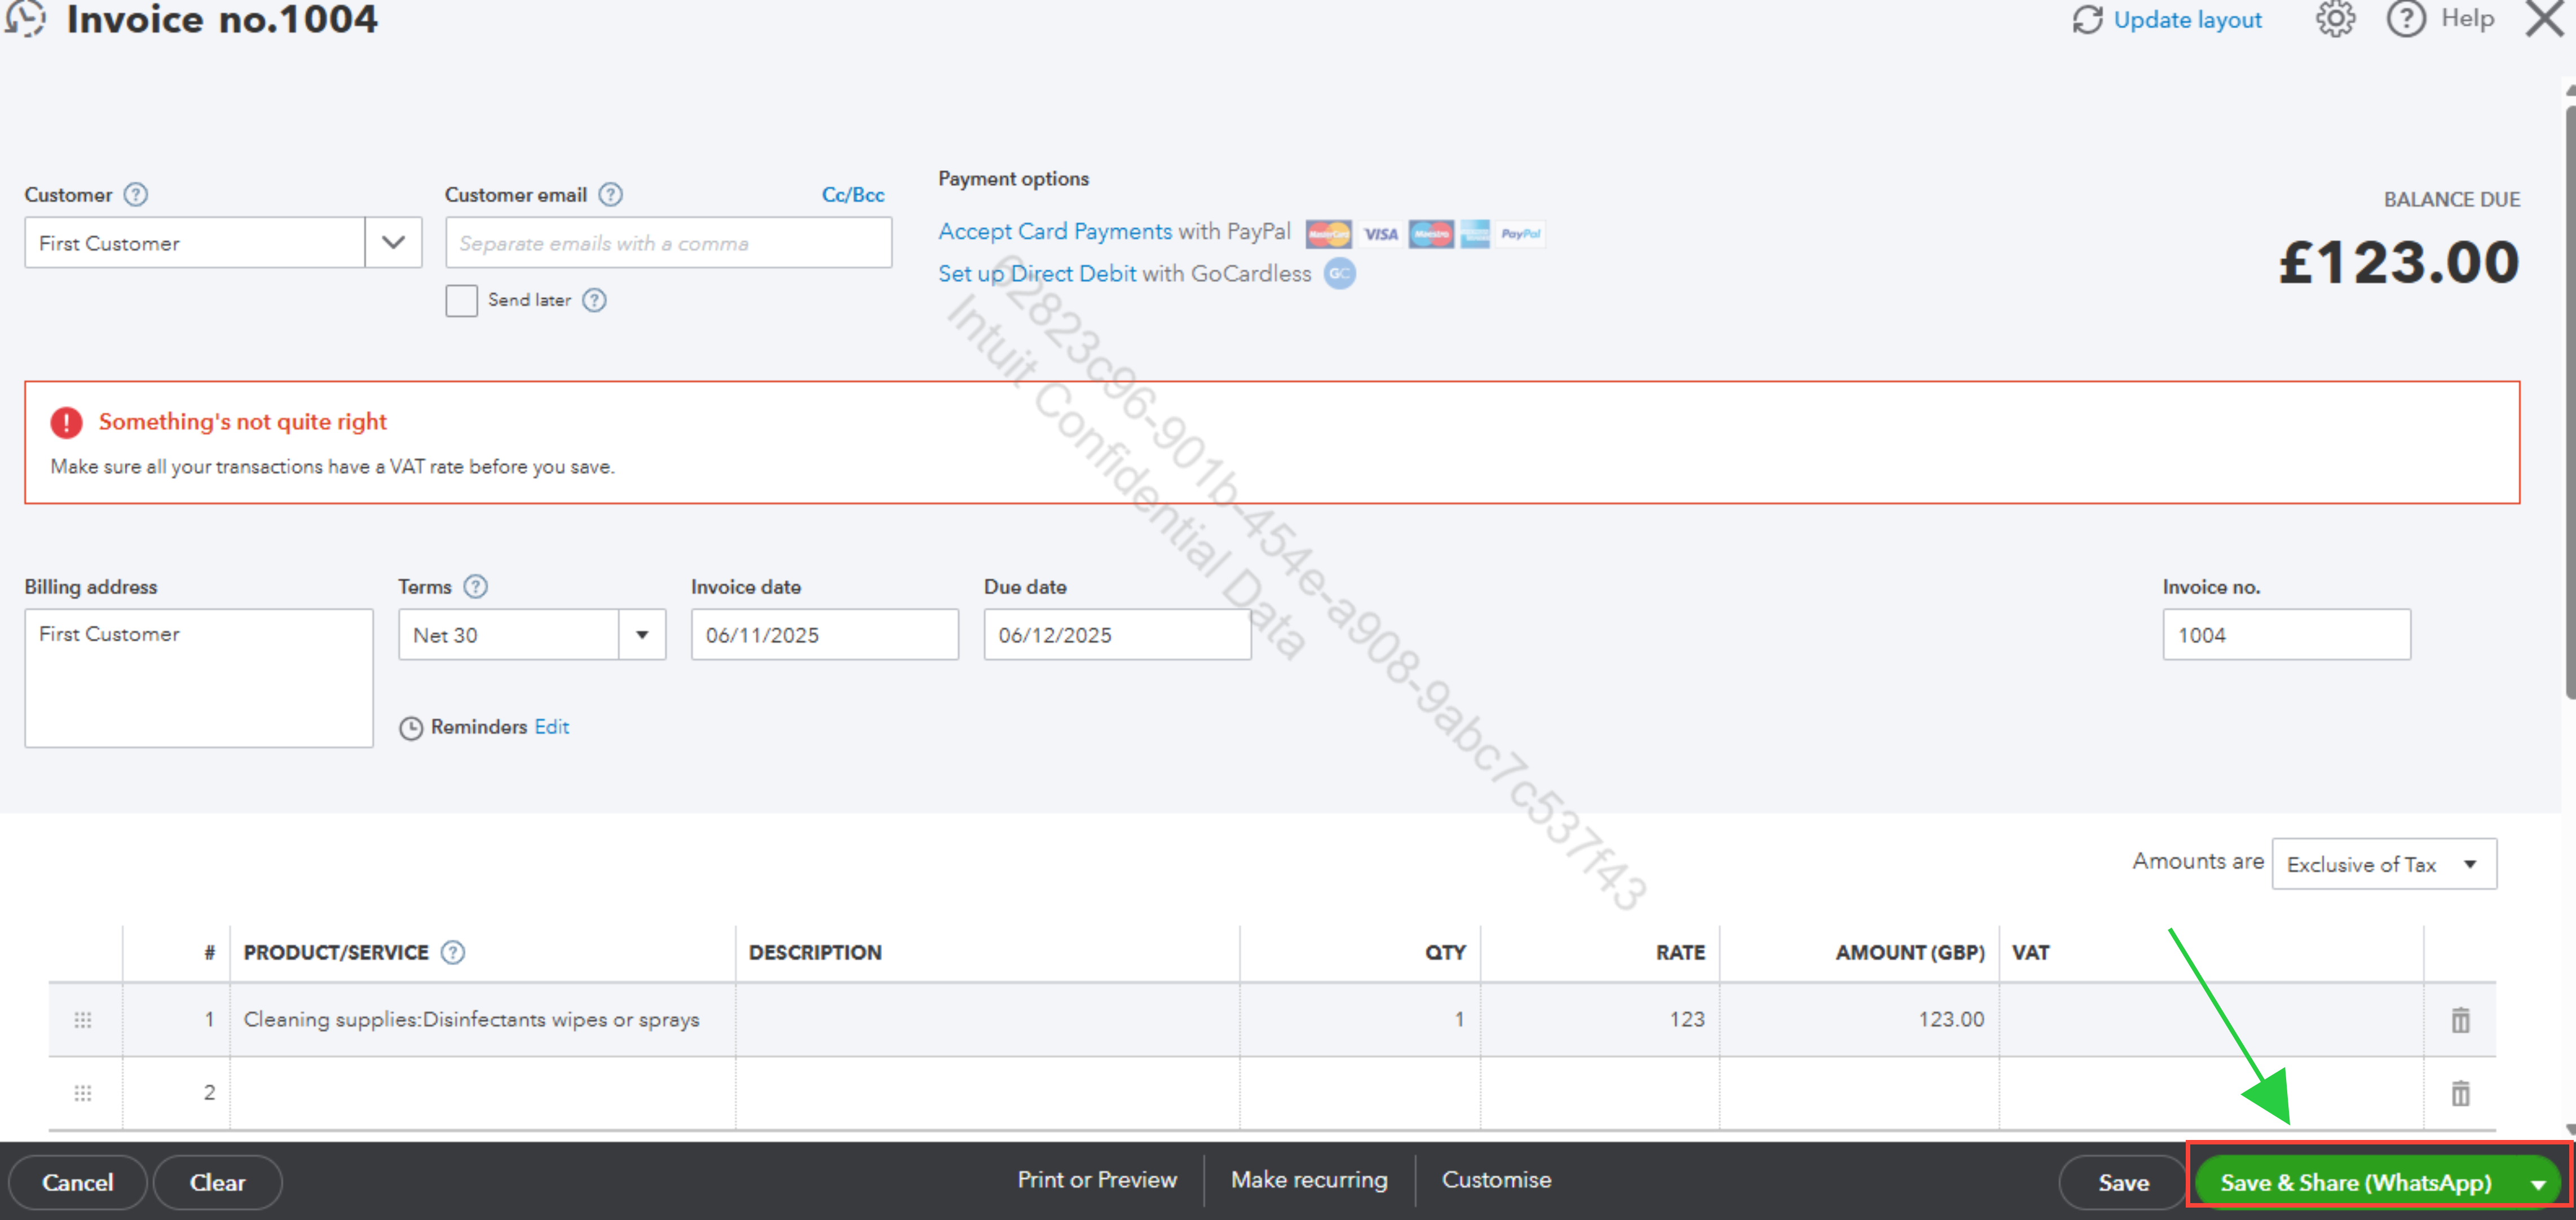Click the drag handle for row 2
2576x1220 pixels.
point(83,1093)
